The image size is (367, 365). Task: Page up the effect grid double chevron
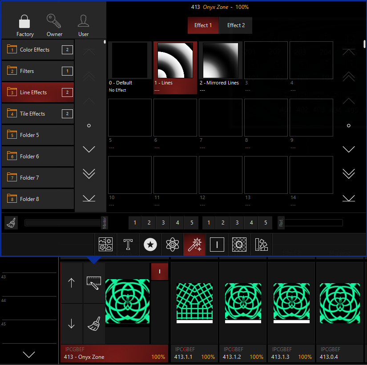point(349,76)
